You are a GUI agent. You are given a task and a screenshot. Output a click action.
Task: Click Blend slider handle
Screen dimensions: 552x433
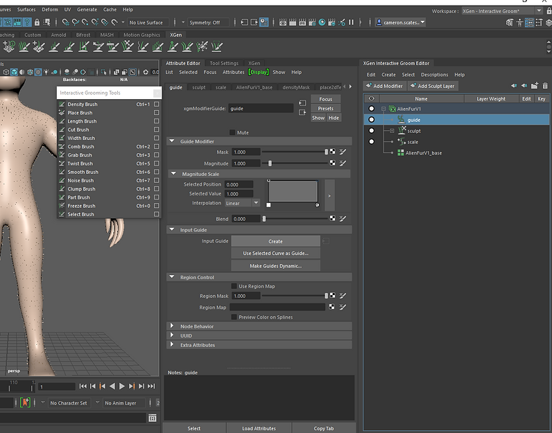264,219
